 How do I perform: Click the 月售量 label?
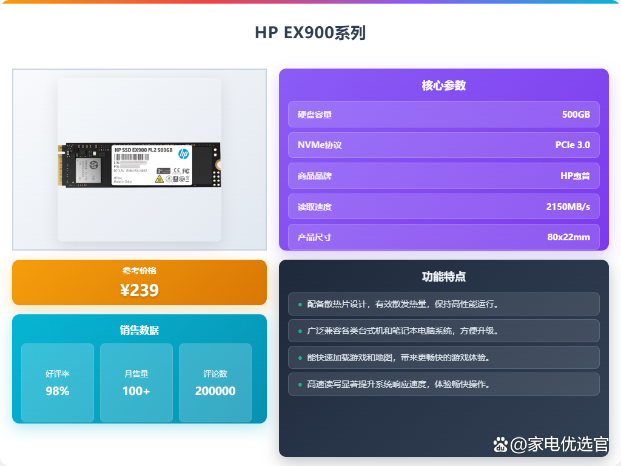point(136,374)
